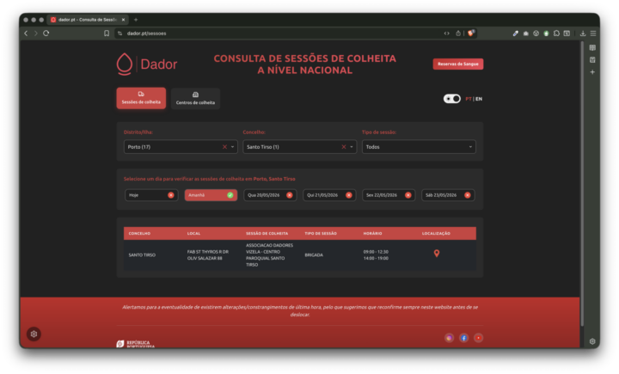Open the map pin for Santo Tirso session

click(437, 254)
